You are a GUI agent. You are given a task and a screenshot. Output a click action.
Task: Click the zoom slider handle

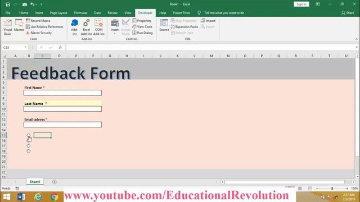click(x=332, y=189)
